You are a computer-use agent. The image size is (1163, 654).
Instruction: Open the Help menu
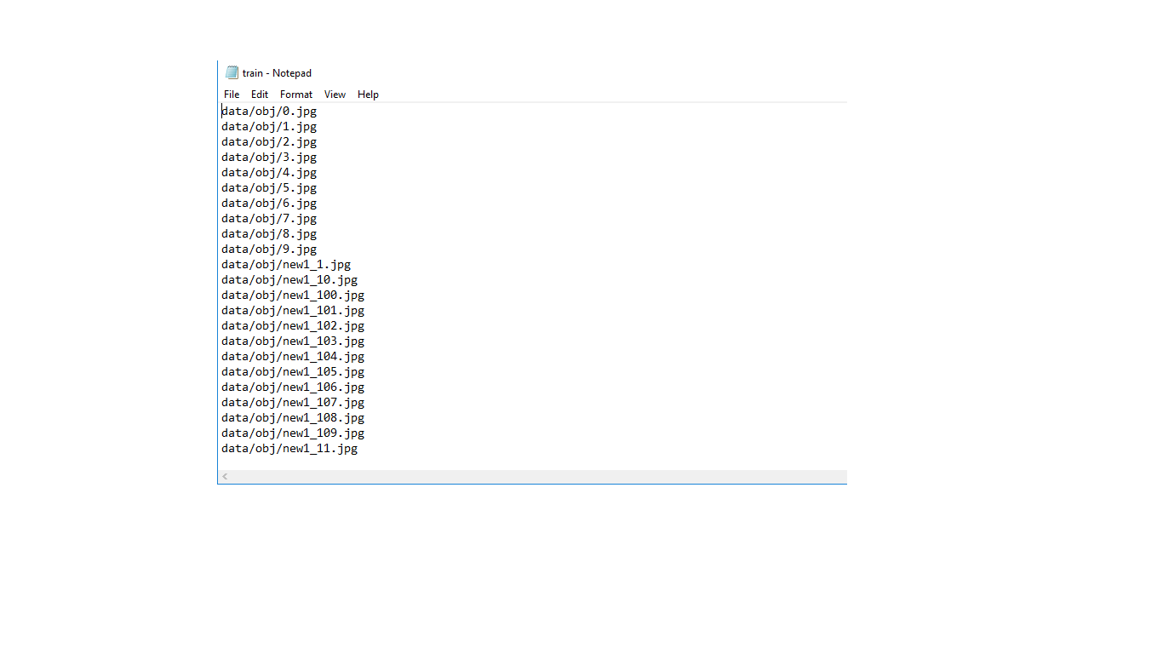point(368,95)
